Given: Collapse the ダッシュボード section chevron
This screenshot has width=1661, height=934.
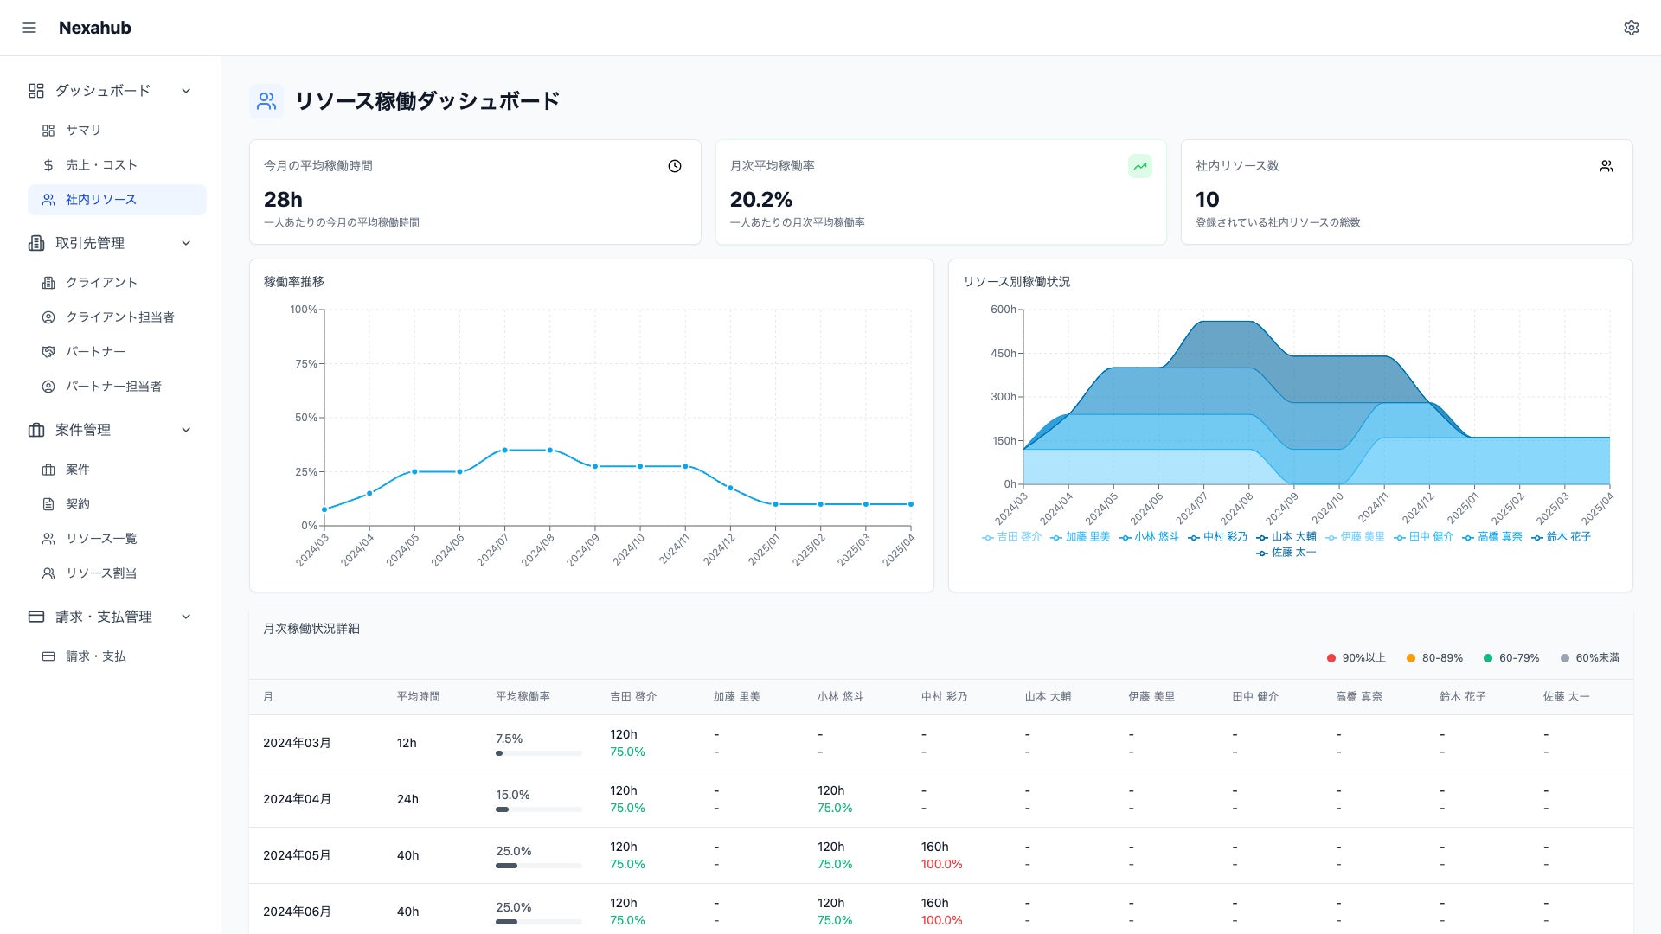Looking at the screenshot, I should [x=186, y=91].
